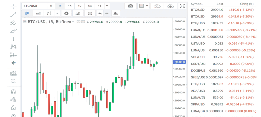
Task: Select the bars chart style
Action: pyautogui.click(x=49, y=13)
